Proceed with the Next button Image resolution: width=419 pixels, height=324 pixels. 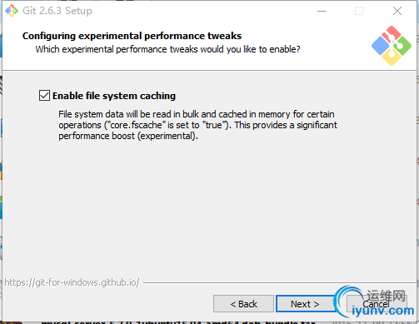click(x=305, y=304)
